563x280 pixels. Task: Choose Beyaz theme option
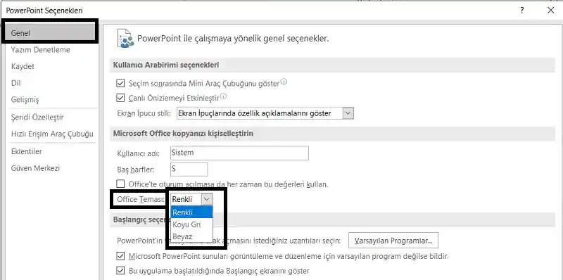(x=191, y=236)
